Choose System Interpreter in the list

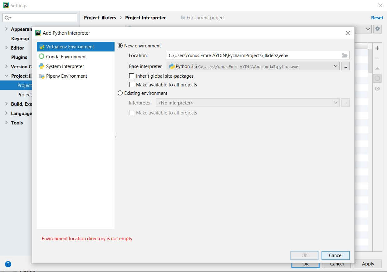coord(76,66)
